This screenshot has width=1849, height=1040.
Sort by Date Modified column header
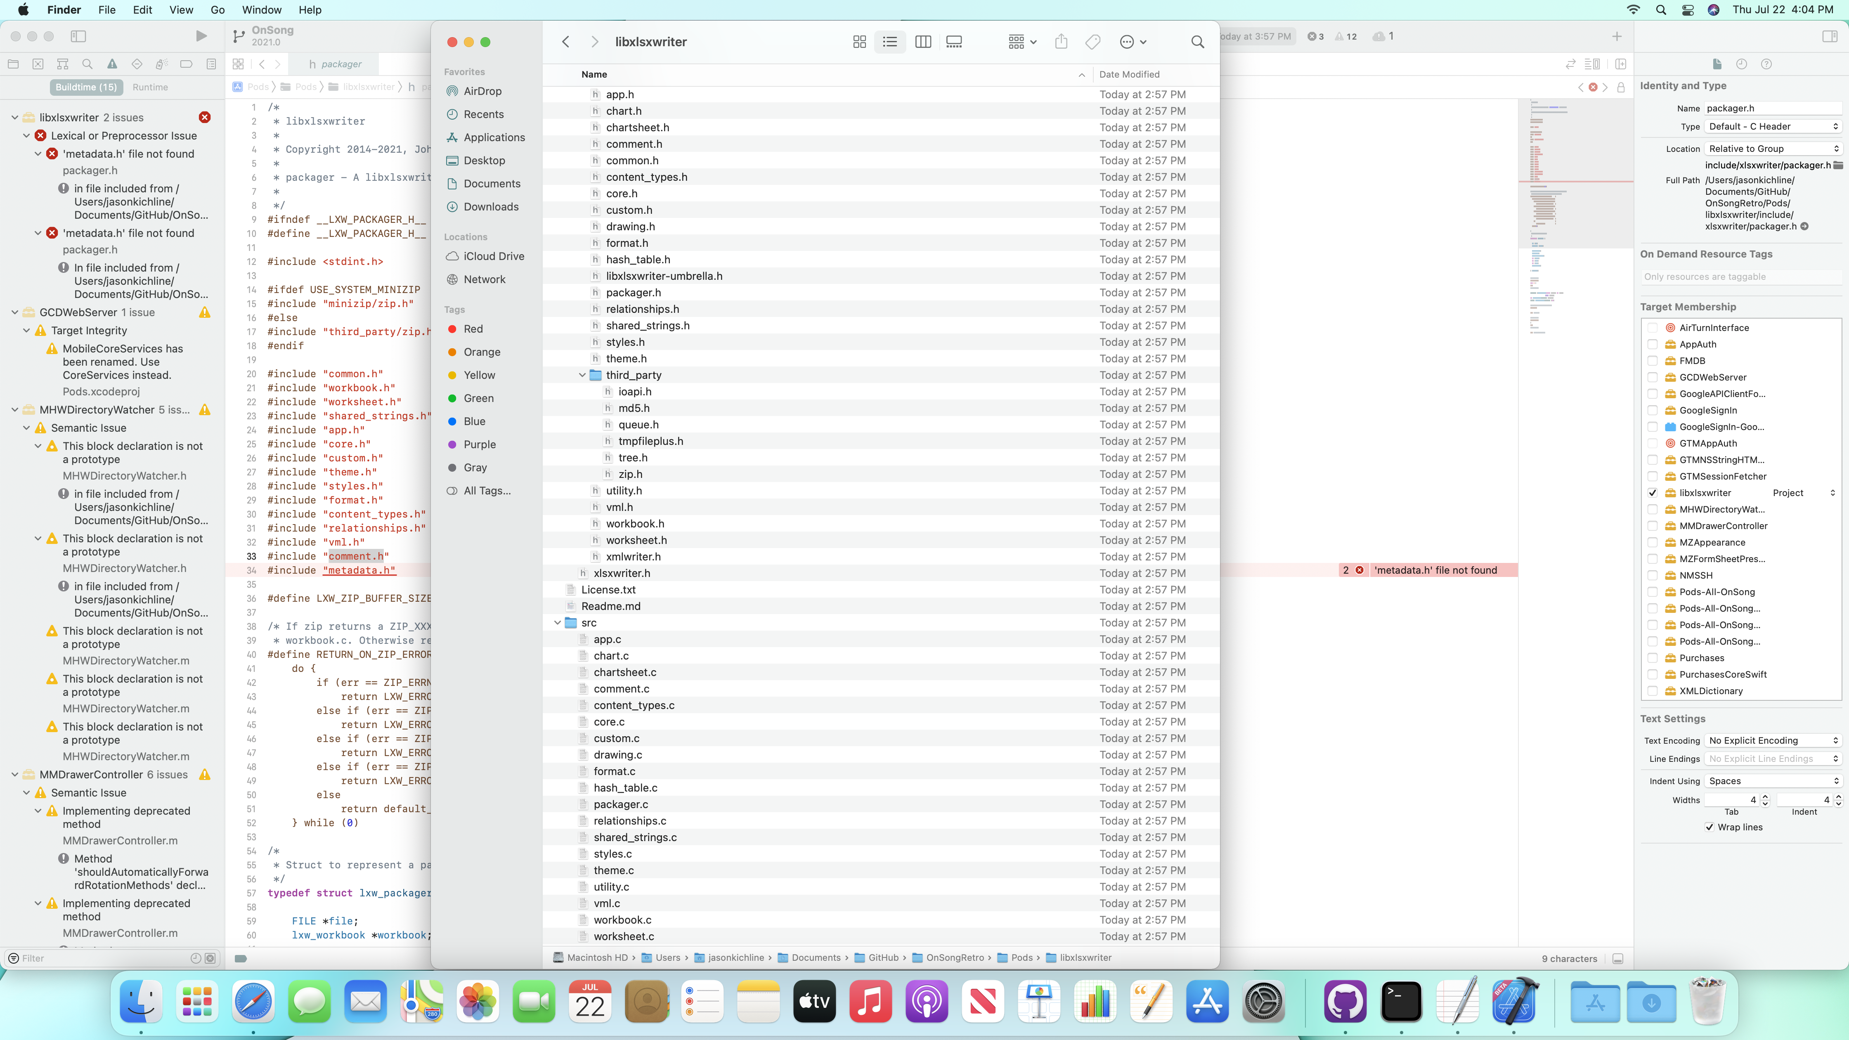1129,74
